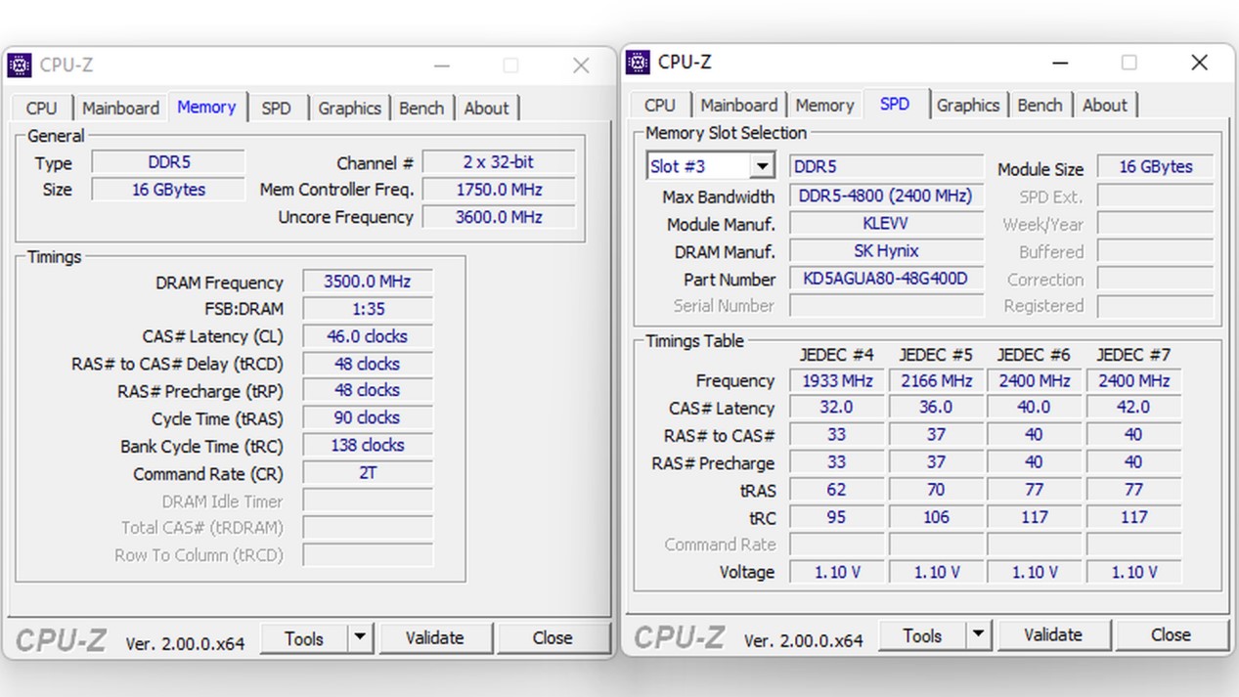Click the CPU-Z logo icon in right title bar
Viewport: 1239px width, 697px height.
(639, 62)
